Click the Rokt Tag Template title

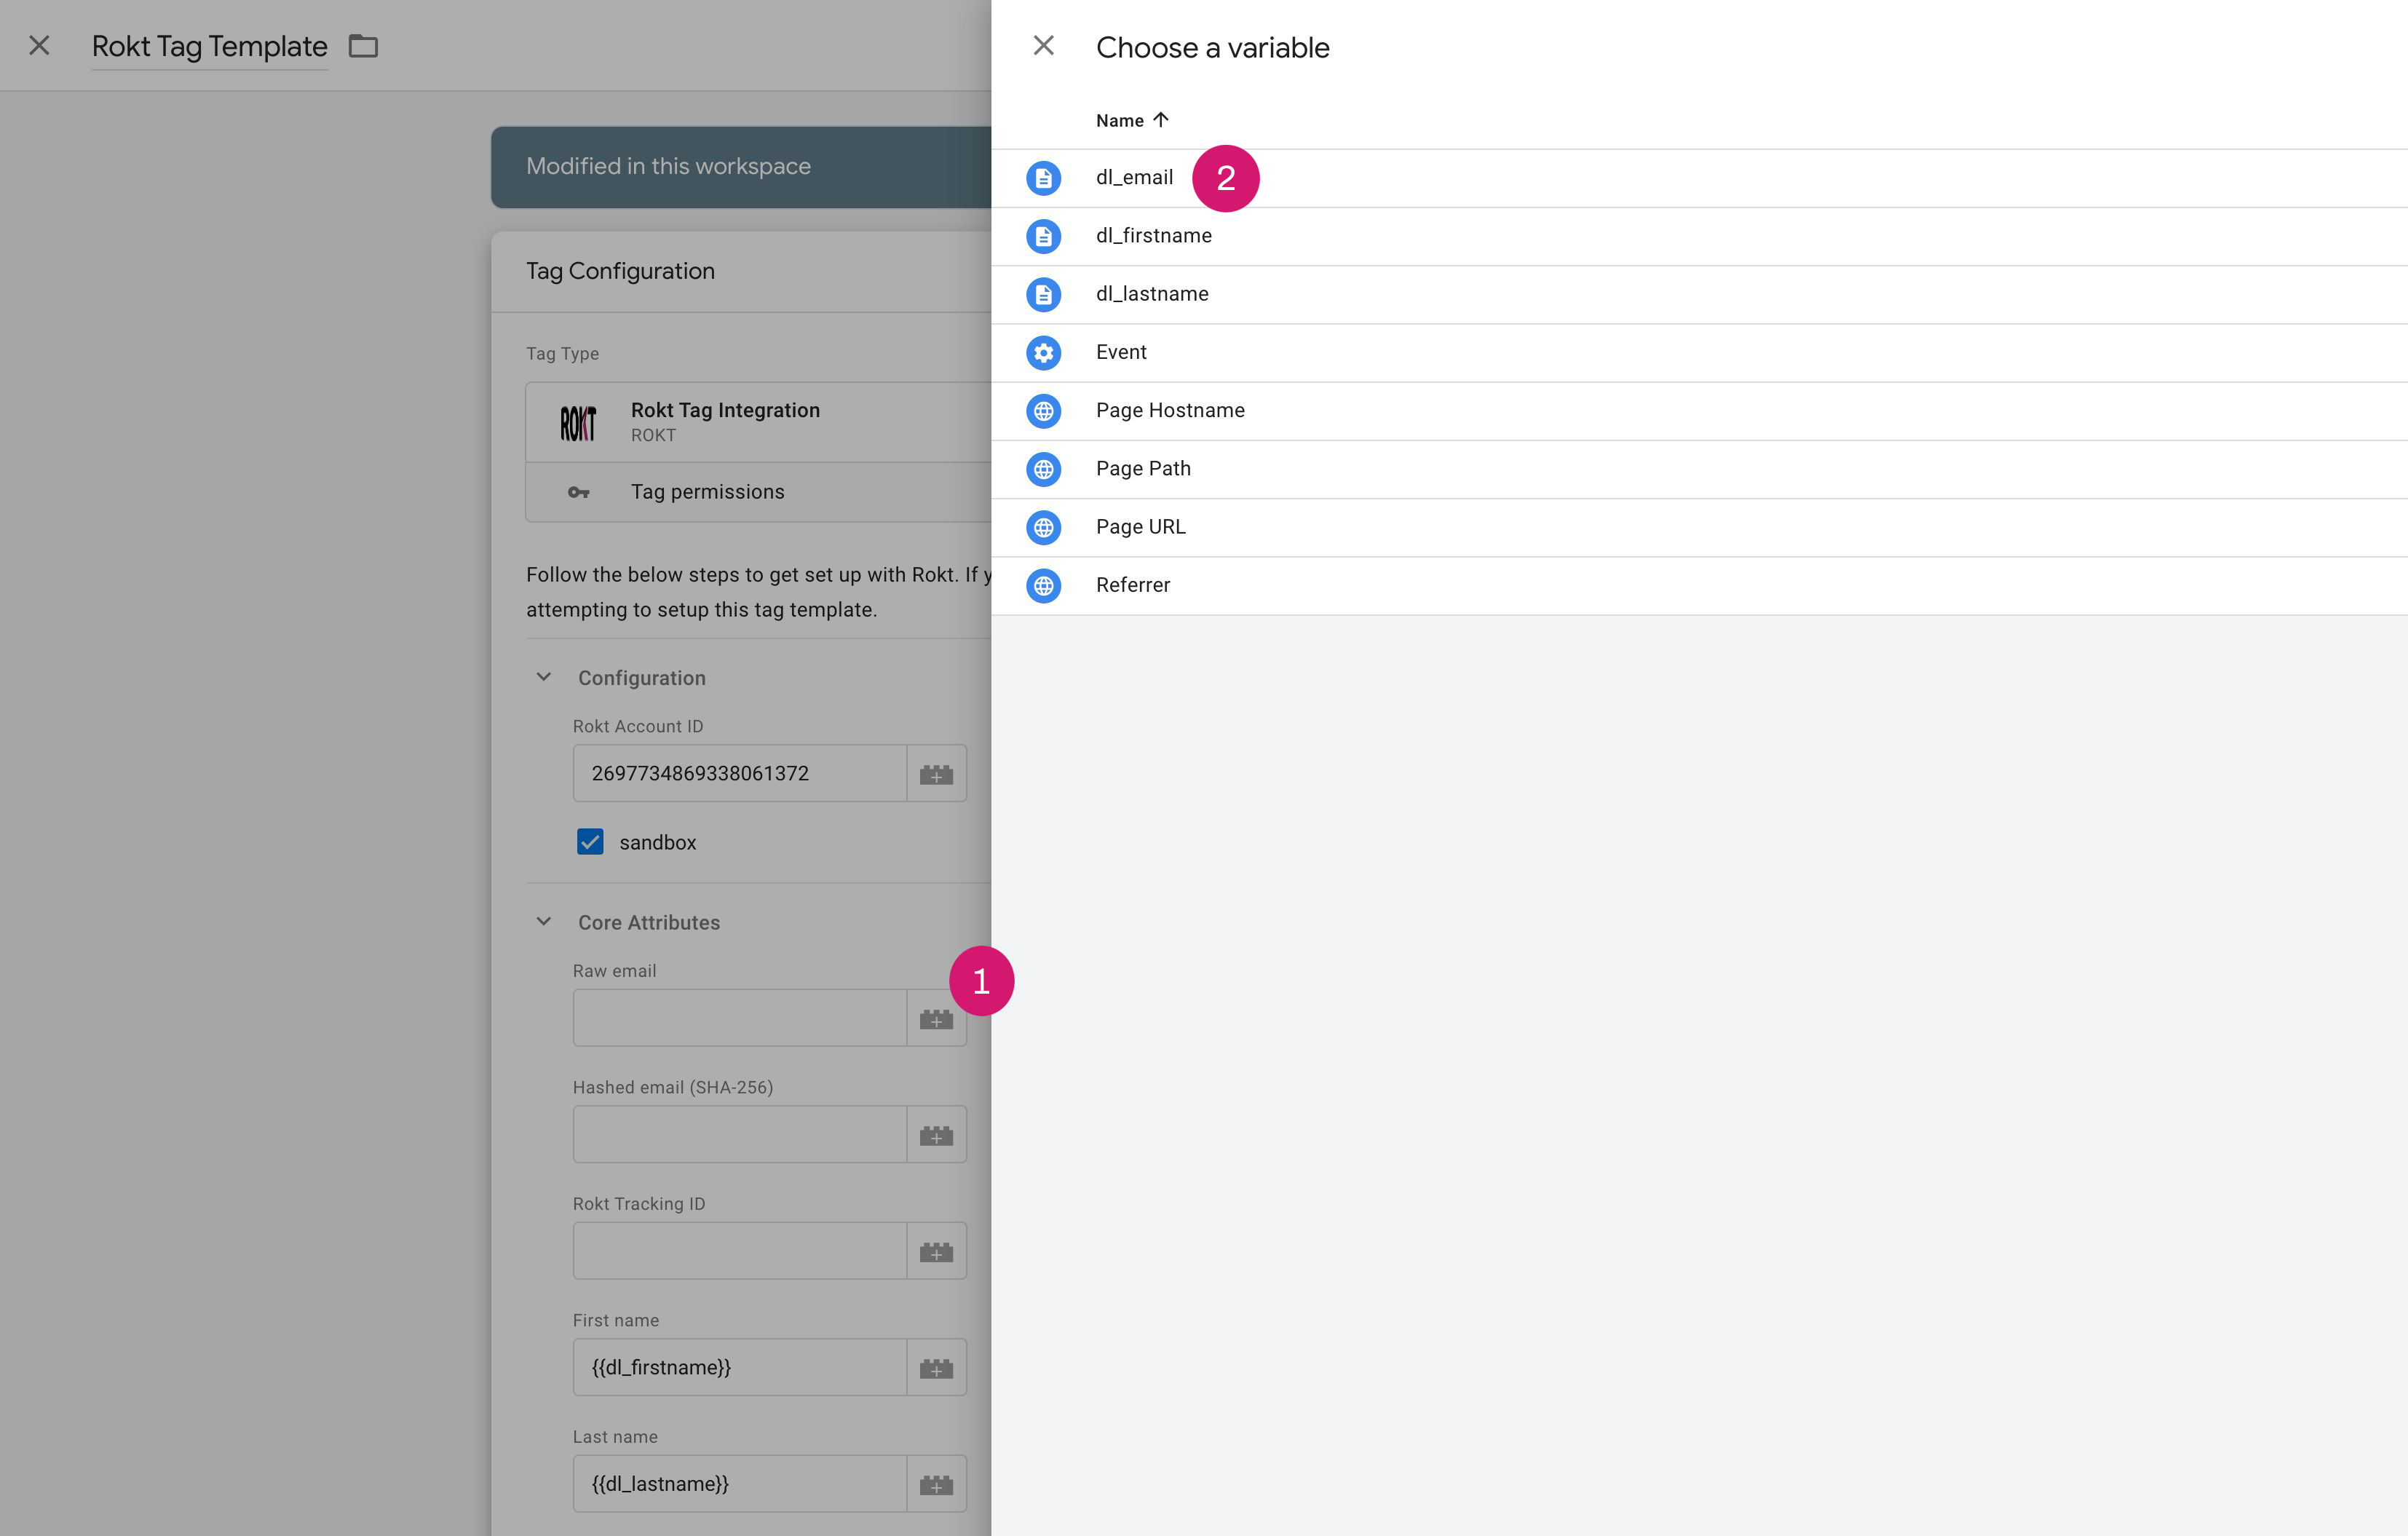coord(209,46)
